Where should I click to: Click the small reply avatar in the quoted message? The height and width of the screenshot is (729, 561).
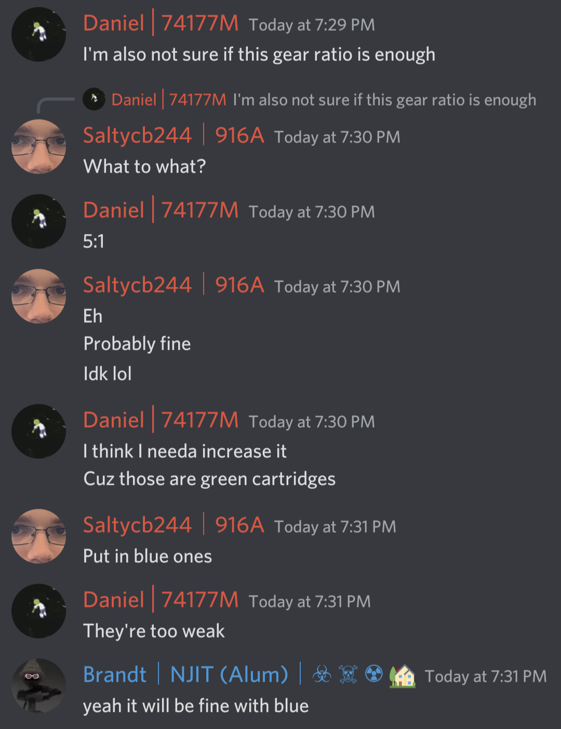click(x=94, y=99)
